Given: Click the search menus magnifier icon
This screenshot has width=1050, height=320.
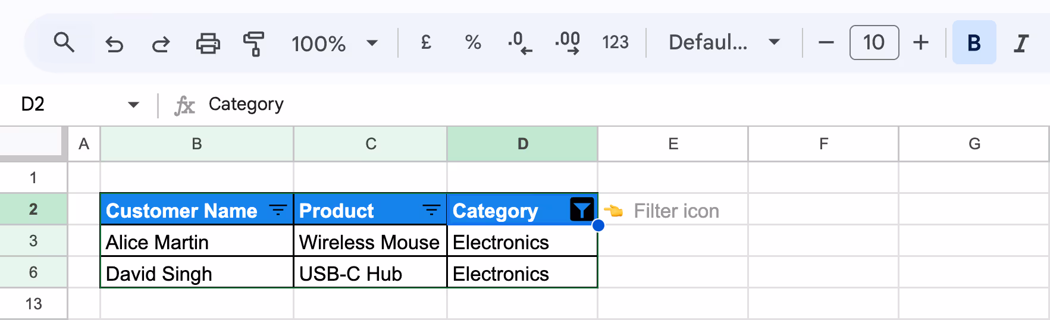Looking at the screenshot, I should click(64, 43).
